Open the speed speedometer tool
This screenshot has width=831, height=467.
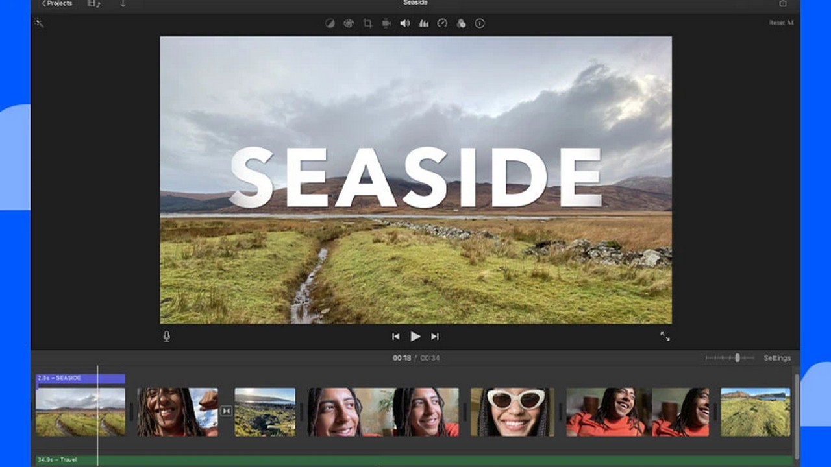443,23
